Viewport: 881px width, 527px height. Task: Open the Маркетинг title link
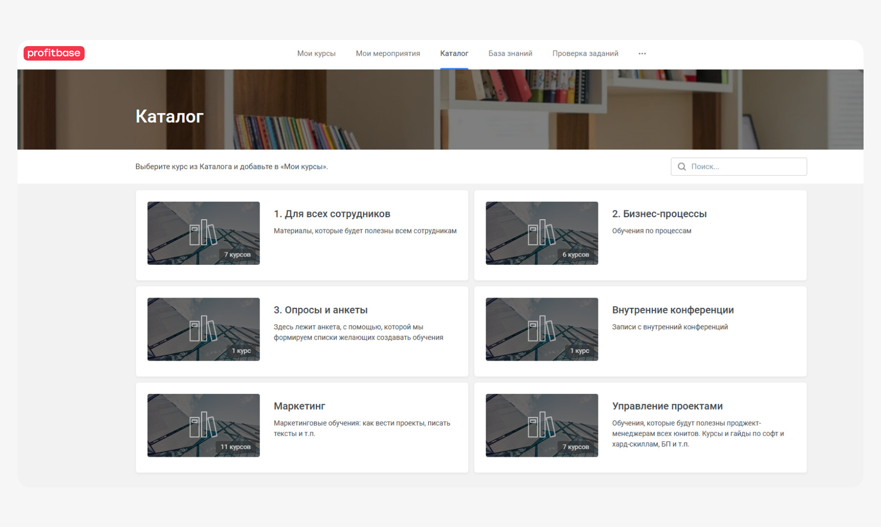coord(299,406)
